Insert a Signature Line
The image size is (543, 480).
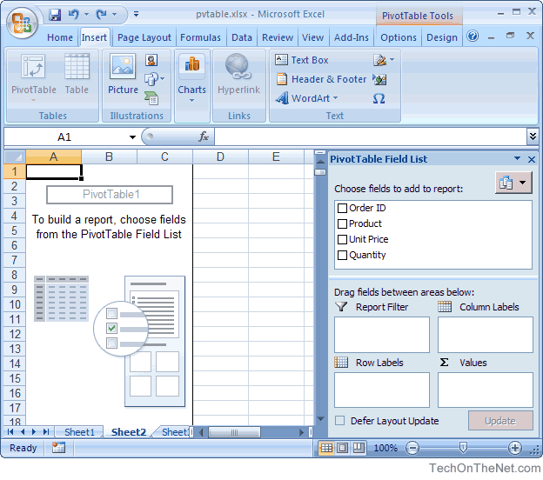point(380,60)
